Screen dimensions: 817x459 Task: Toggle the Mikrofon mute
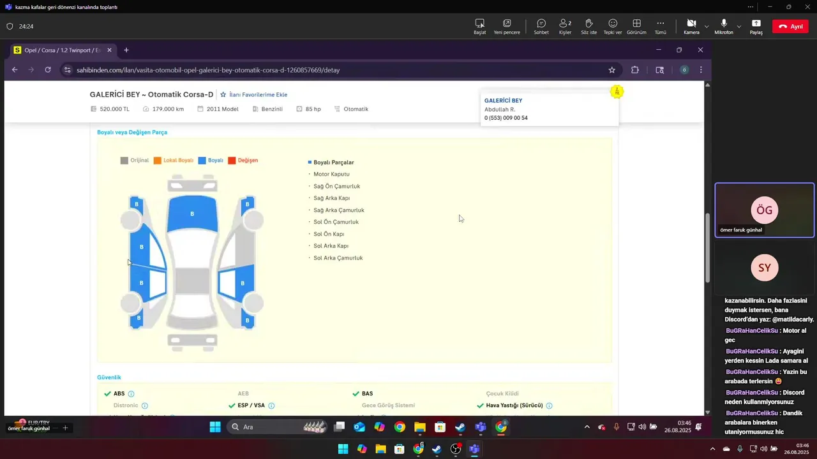[x=724, y=26]
